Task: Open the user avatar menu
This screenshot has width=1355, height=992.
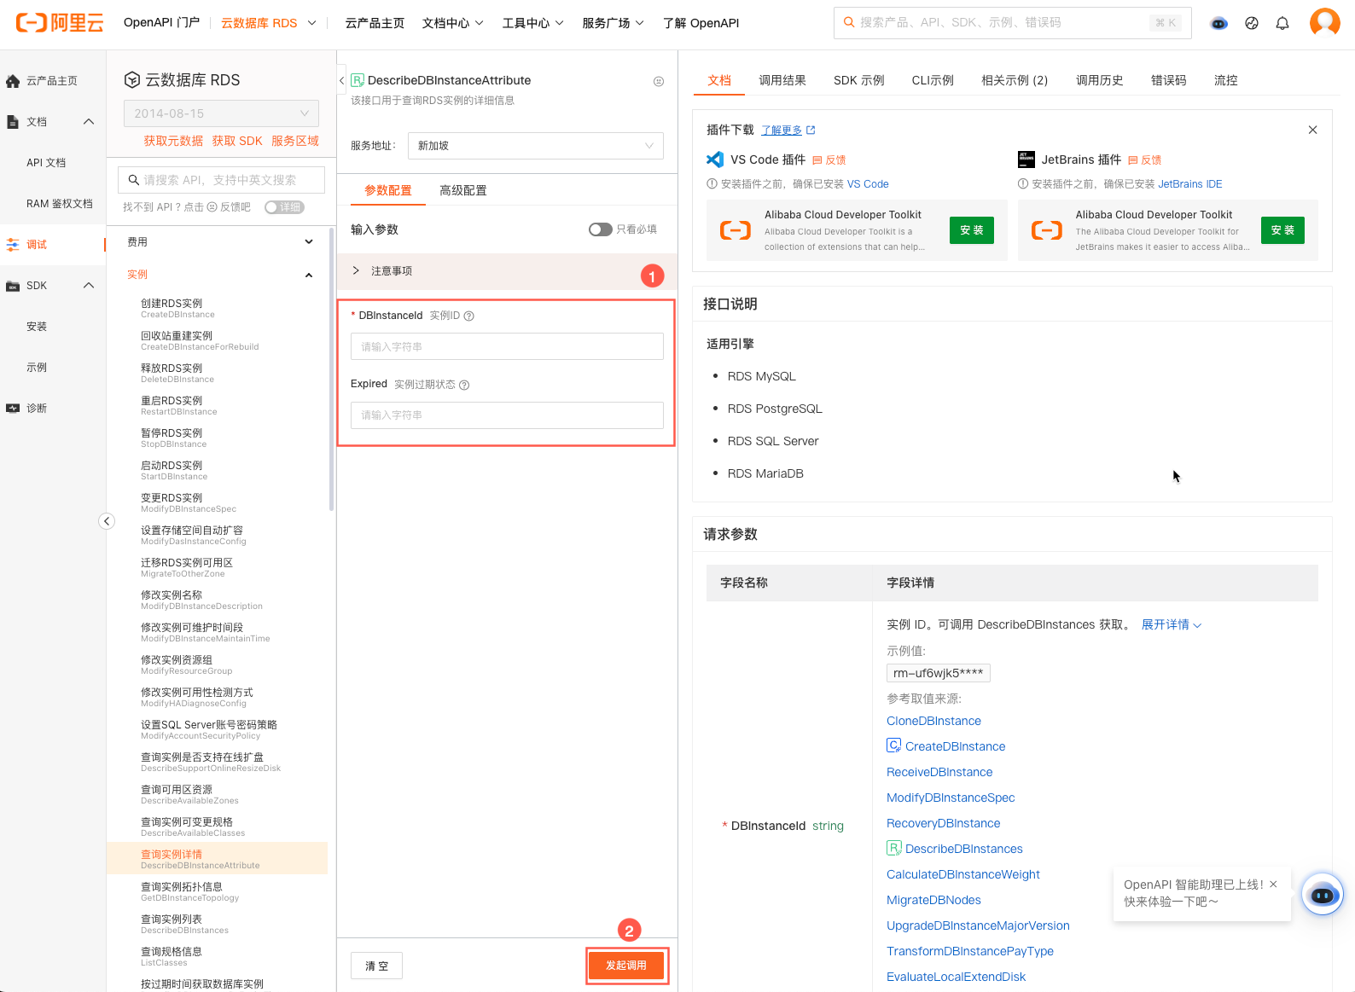Action: click(1324, 22)
